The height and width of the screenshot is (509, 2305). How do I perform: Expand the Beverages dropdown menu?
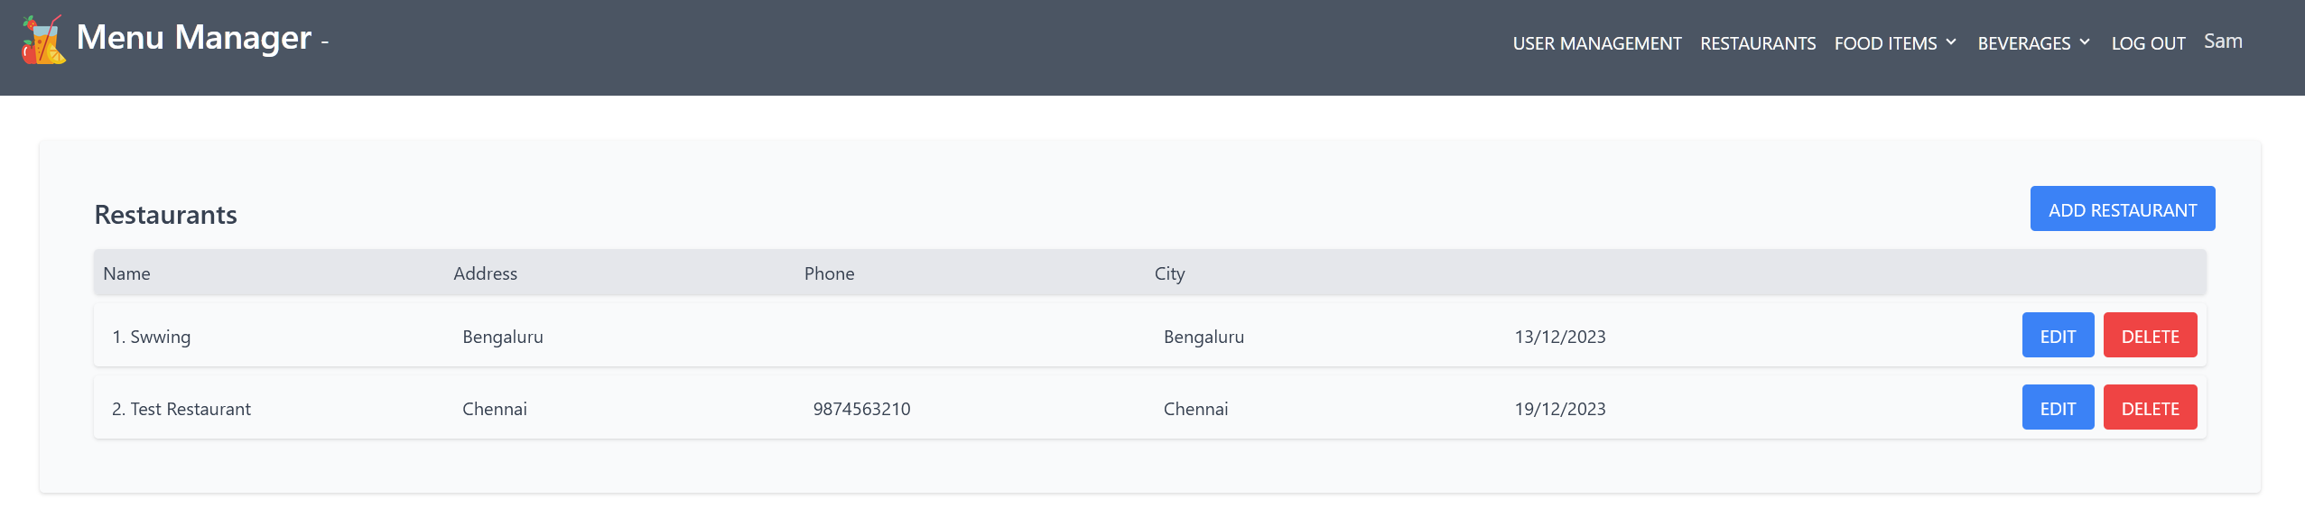(x=2023, y=43)
